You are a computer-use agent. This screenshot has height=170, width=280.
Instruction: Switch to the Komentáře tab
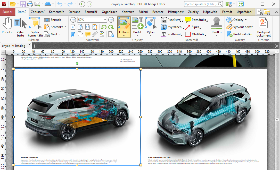(x=56, y=12)
